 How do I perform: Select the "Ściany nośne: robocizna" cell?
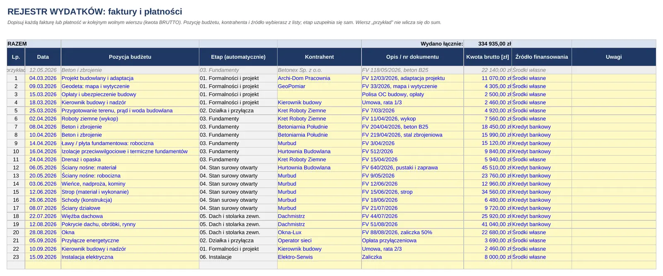tap(130, 176)
